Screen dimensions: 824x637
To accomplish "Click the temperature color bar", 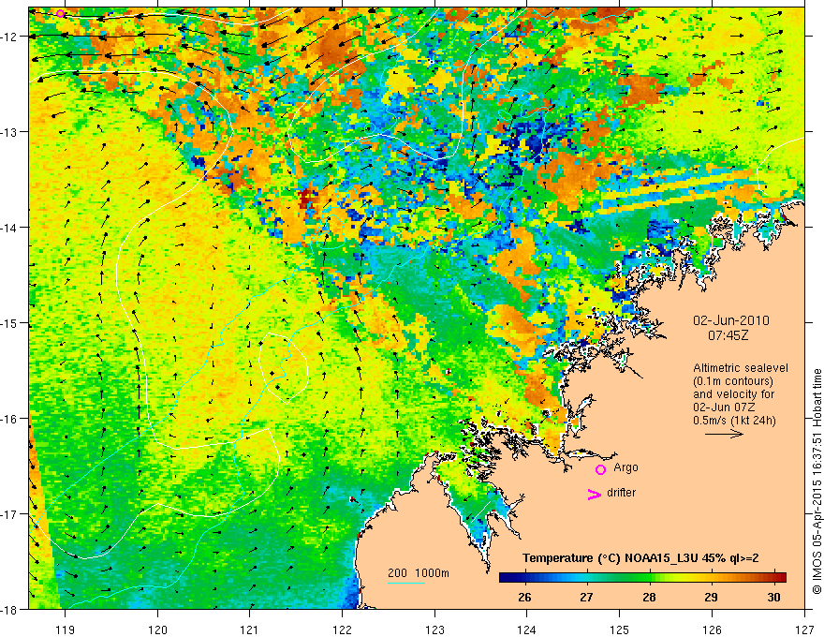I will click(642, 577).
